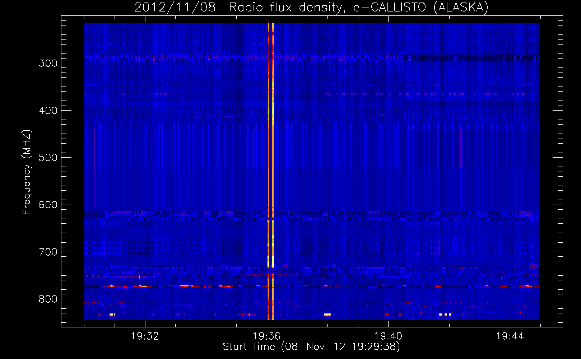Click the Start Time axis label
This screenshot has height=359, width=581.
click(x=311, y=347)
